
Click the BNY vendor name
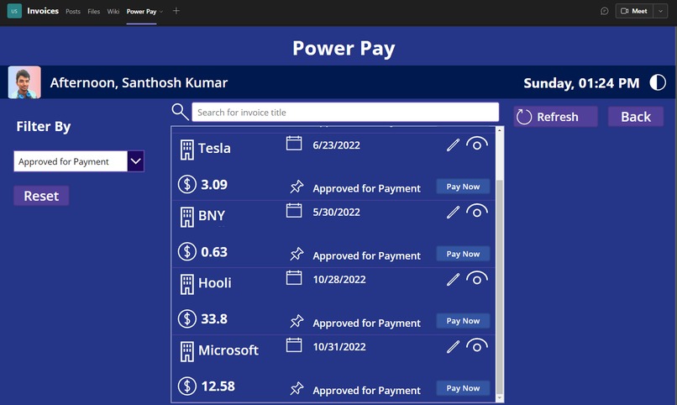coord(212,215)
